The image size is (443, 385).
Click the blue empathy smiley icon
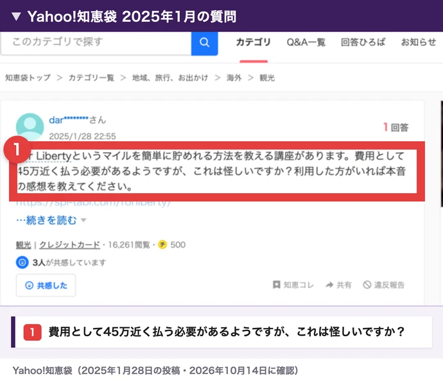pos(22,262)
